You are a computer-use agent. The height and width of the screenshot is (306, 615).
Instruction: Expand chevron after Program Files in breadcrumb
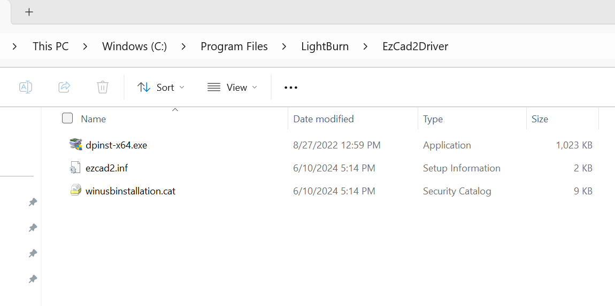tap(284, 46)
